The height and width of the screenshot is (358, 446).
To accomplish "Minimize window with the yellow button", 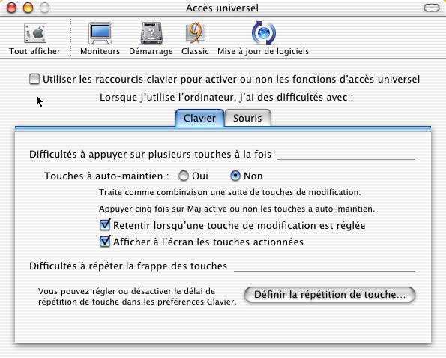I will click(28, 8).
